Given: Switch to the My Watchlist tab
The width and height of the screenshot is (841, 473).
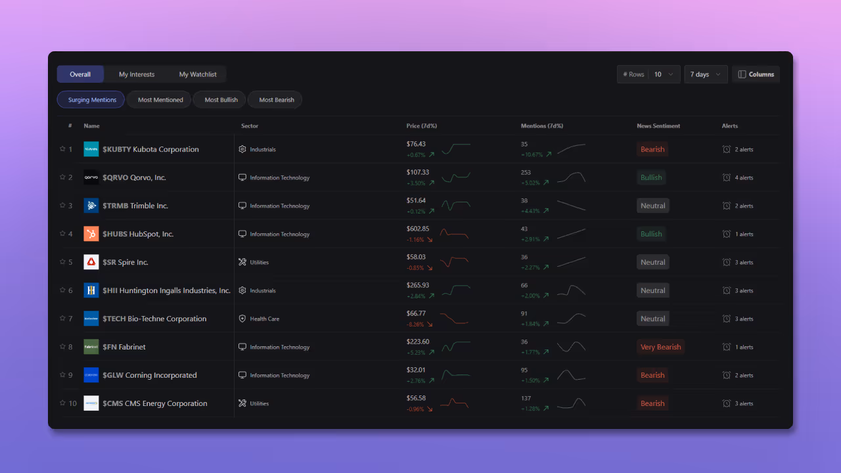Looking at the screenshot, I should click(x=198, y=74).
